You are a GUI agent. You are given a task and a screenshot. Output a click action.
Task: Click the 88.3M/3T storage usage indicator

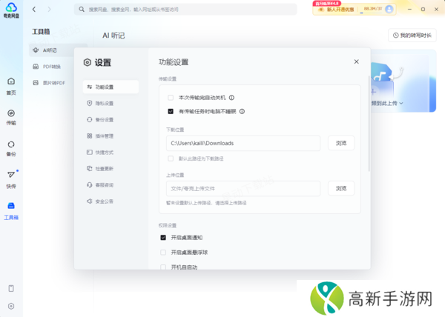pyautogui.click(x=373, y=9)
